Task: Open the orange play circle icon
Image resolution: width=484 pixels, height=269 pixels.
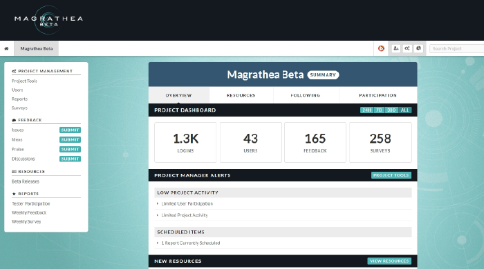Action: tap(381, 48)
